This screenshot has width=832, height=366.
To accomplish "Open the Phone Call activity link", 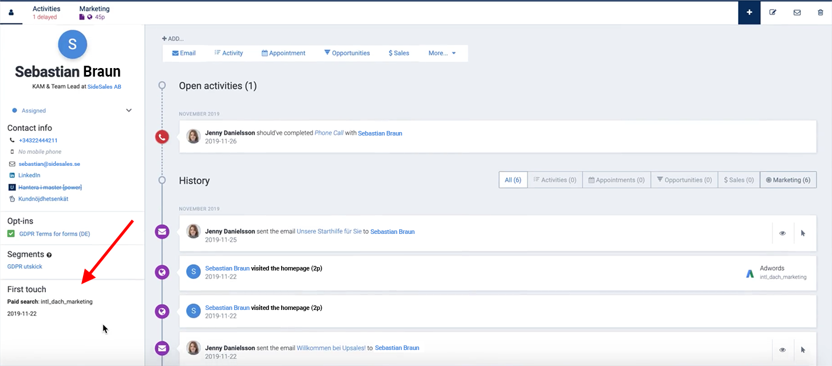I will click(x=330, y=133).
